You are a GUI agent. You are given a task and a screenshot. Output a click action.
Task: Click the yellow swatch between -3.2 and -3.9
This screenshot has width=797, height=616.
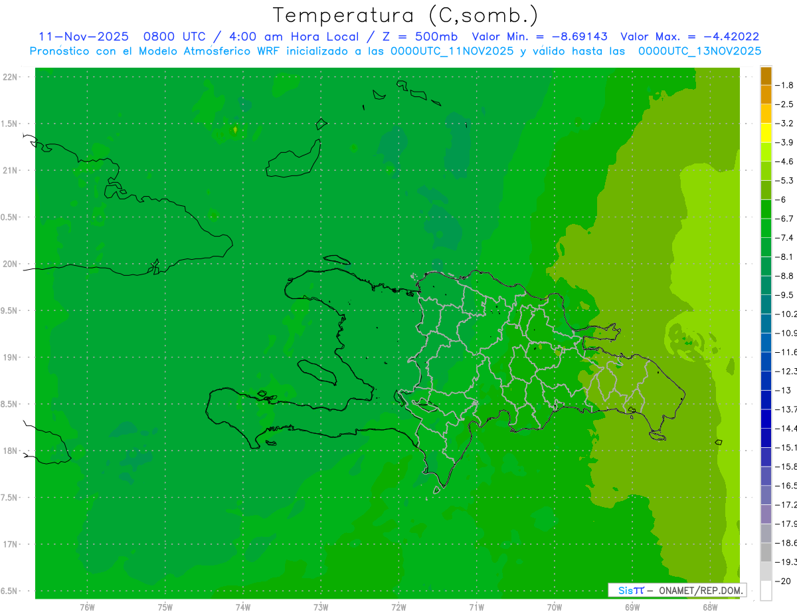[x=766, y=133]
